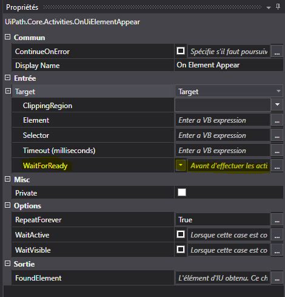
Task: Open the WaitForReady dropdown
Action: click(181, 165)
